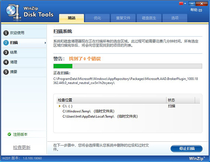Open the language dropdown arrow beside flag
The height and width of the screenshot is (162, 210).
pos(185,3)
